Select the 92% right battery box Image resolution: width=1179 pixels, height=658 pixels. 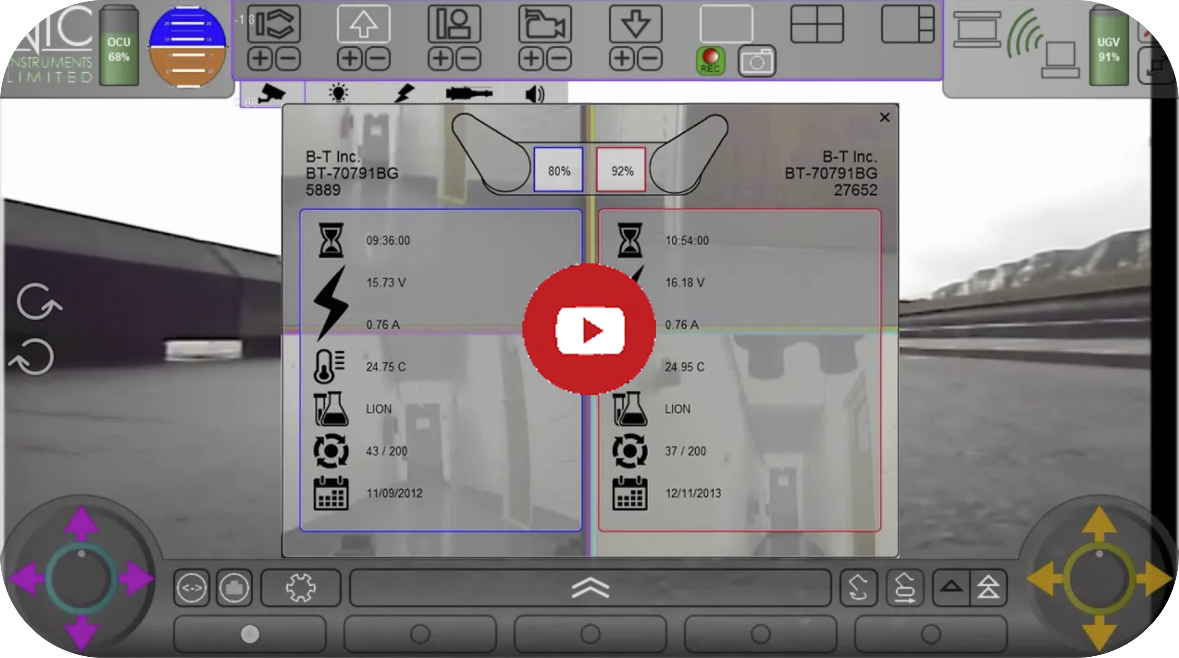point(621,170)
